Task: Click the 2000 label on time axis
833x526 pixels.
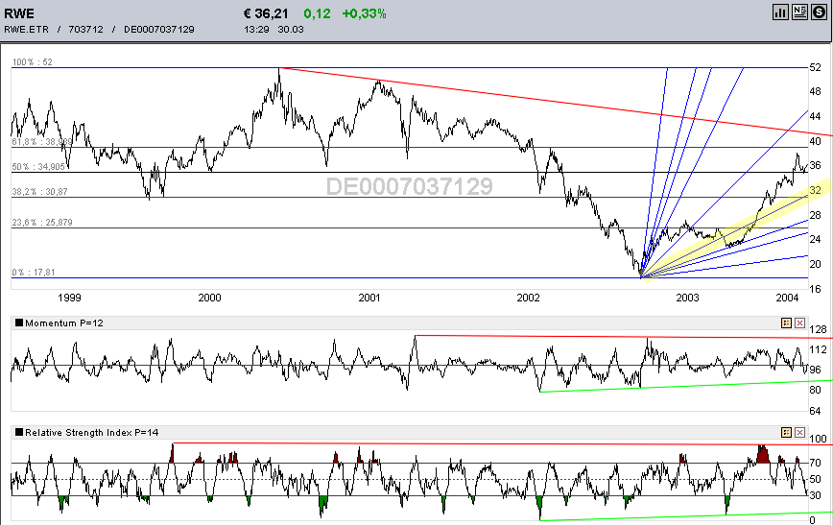Action: click(x=209, y=299)
